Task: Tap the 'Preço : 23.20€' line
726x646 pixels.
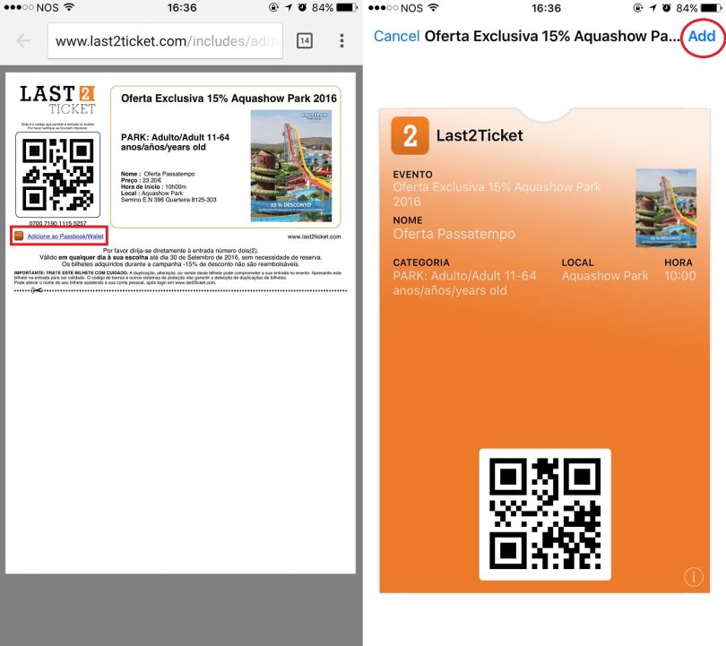Action: pos(142,180)
